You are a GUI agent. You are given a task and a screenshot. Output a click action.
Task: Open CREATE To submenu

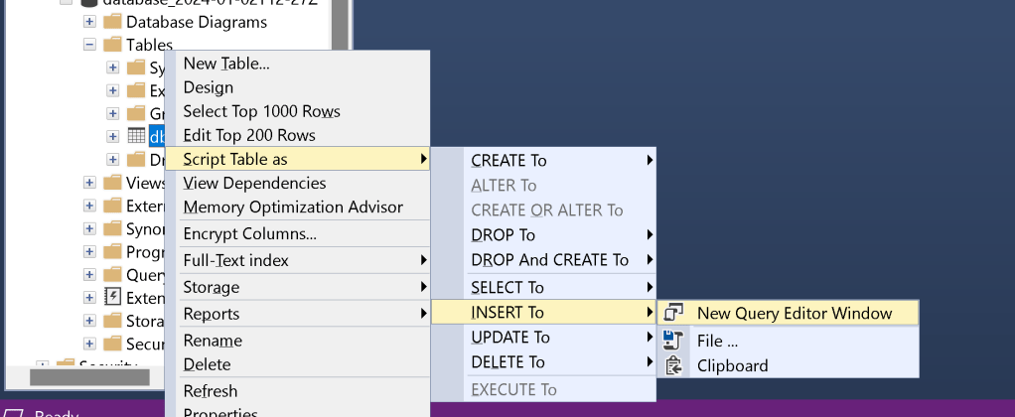(544, 161)
